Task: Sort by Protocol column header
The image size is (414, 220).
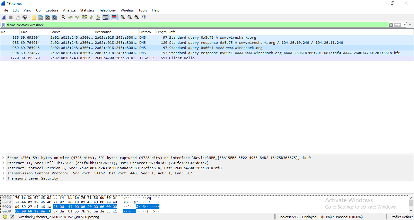Action: (x=147, y=32)
